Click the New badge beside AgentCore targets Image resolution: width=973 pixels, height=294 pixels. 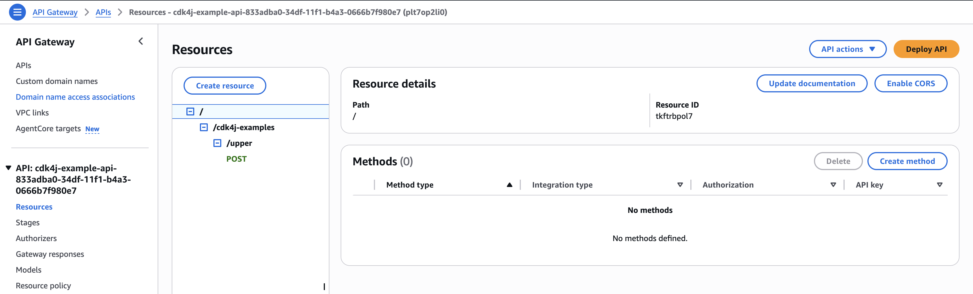tap(92, 129)
